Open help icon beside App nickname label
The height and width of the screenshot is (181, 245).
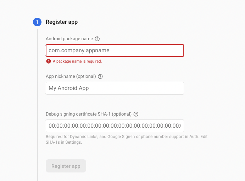point(100,76)
